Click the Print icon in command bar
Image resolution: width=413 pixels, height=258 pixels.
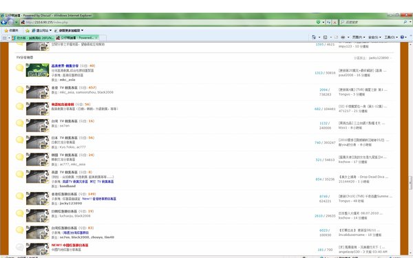[343, 37]
